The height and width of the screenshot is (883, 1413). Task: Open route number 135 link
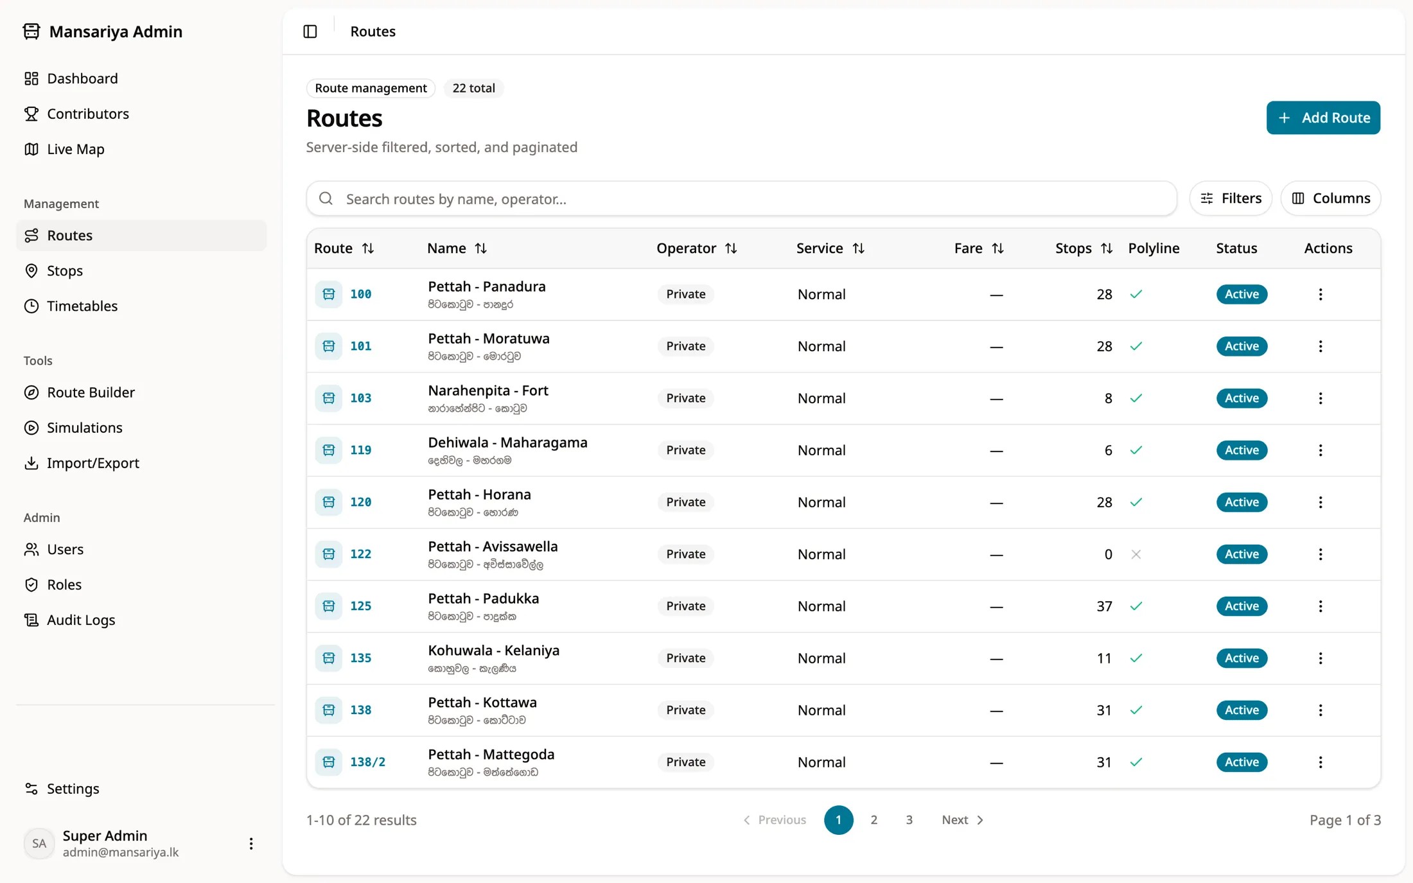(361, 658)
